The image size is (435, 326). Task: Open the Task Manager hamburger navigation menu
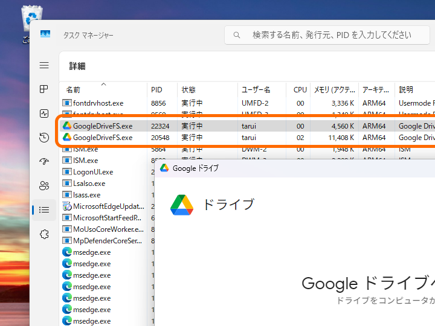coord(44,65)
